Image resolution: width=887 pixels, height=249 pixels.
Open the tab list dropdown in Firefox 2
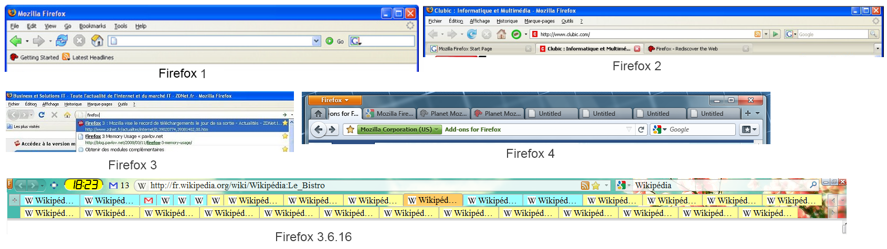coord(878,48)
